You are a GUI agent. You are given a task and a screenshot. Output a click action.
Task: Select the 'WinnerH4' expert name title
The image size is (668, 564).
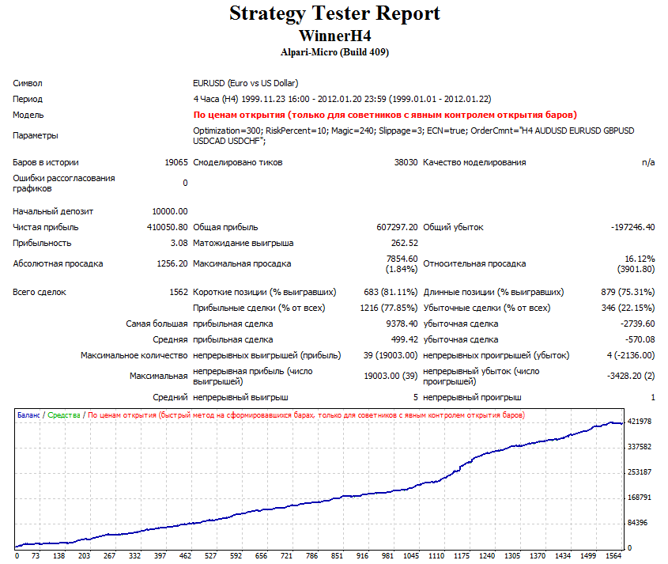coord(334,36)
